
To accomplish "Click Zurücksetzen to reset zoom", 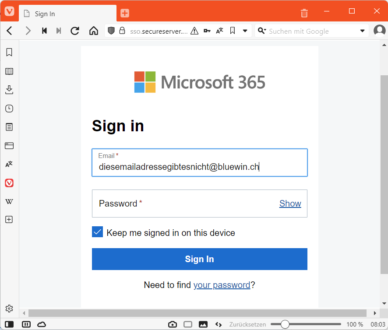I will [x=247, y=324].
